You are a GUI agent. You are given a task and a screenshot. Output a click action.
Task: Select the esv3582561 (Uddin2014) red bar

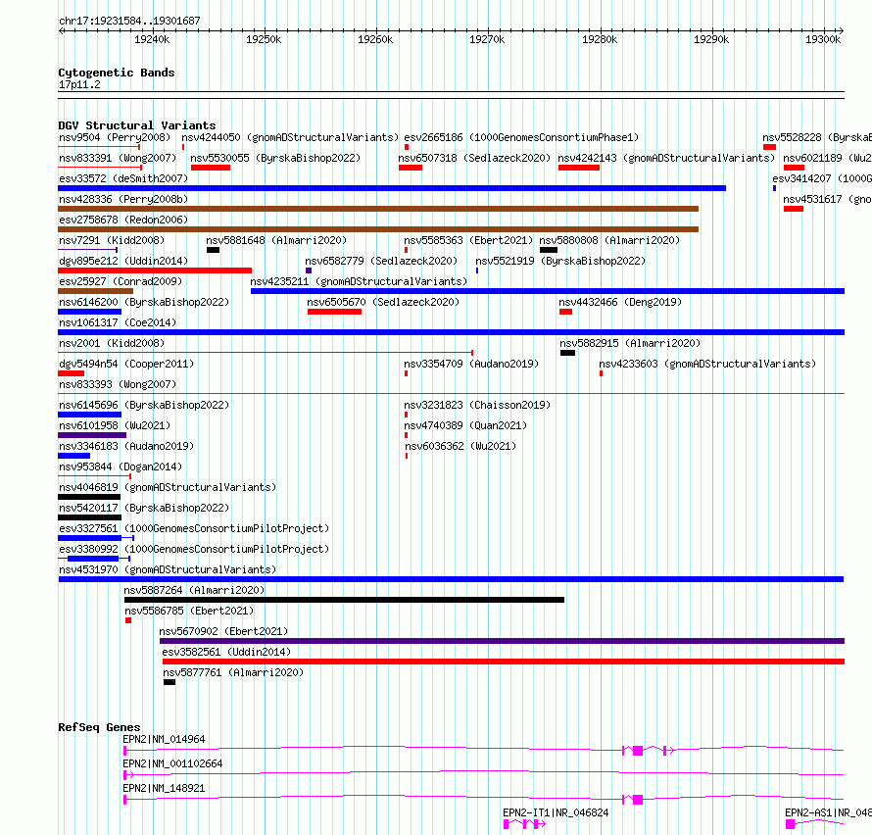504,662
